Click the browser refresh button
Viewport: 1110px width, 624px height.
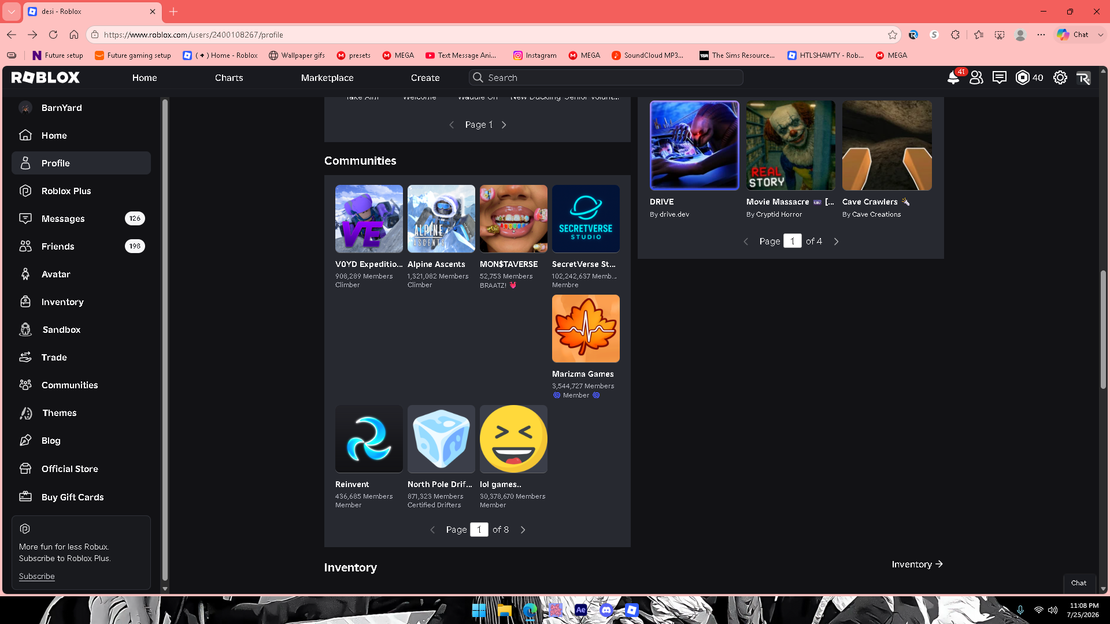(x=53, y=35)
